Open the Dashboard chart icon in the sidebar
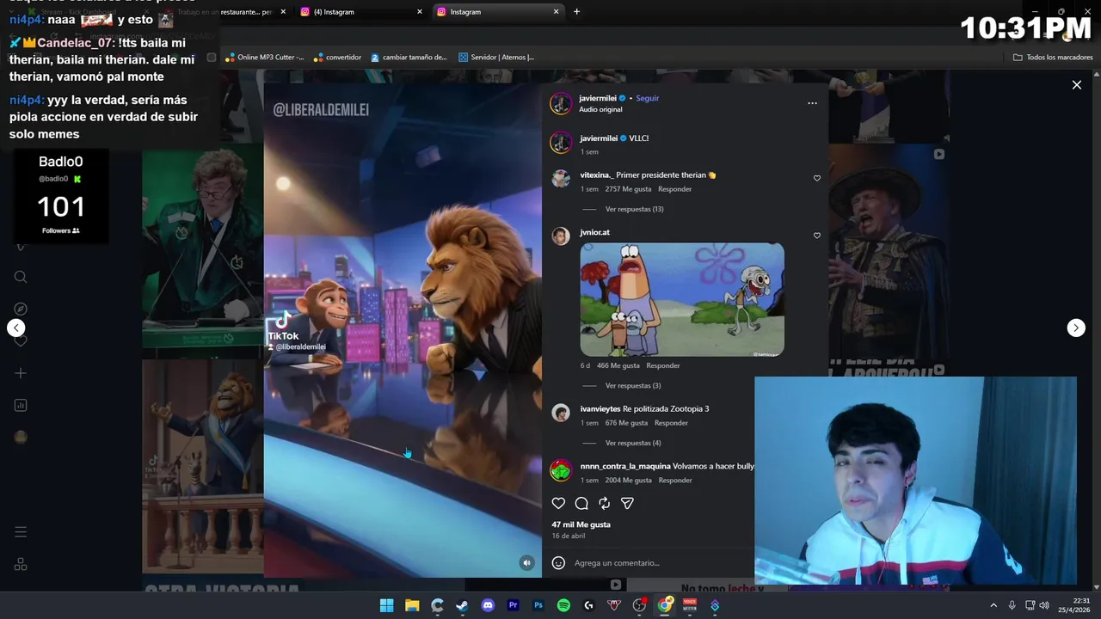Image resolution: width=1101 pixels, height=619 pixels. 21,406
